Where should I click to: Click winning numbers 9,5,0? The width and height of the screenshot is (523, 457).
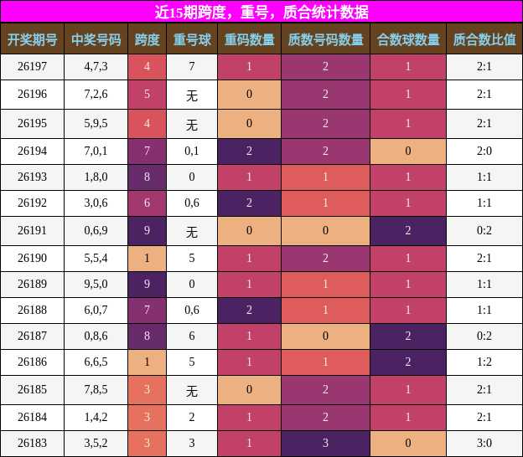(96, 284)
